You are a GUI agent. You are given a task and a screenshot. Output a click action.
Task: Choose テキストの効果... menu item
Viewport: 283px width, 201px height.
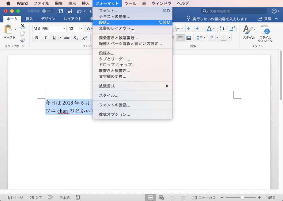pos(133,17)
